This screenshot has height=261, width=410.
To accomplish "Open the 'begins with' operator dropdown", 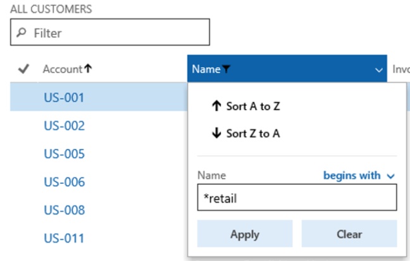I will 359,175.
